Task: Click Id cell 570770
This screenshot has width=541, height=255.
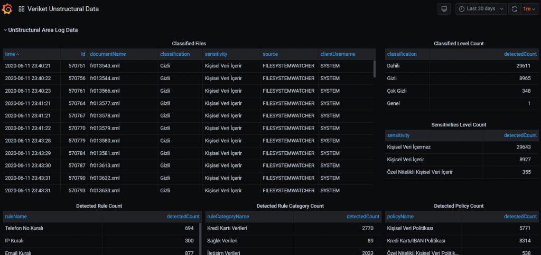Action: click(x=77, y=128)
